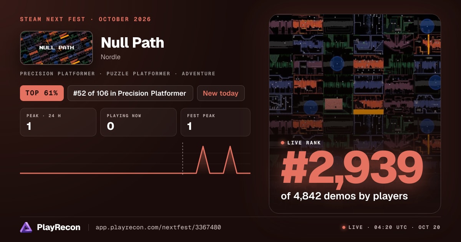The image size is (461, 242).
Task: Click the PlayRecon triangle logo icon
Action: coord(26,227)
